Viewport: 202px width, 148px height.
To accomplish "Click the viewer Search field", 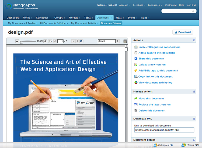I will click(x=107, y=41).
